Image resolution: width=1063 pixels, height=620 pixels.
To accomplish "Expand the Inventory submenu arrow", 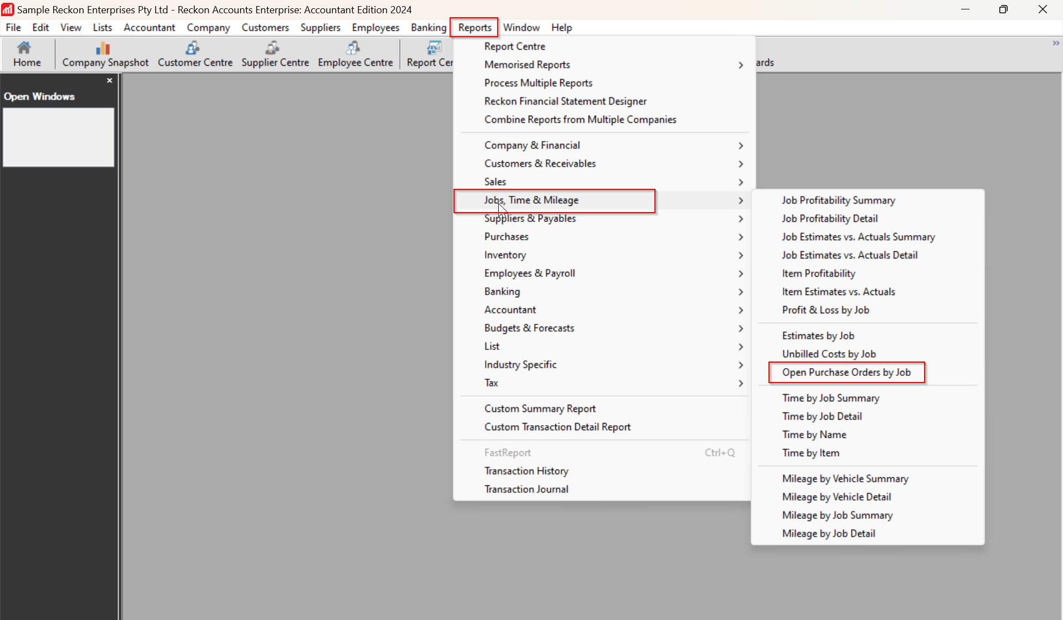I will (741, 255).
